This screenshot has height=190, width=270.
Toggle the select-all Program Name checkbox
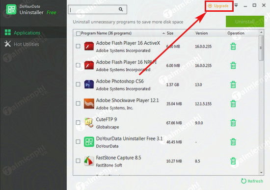[78, 33]
